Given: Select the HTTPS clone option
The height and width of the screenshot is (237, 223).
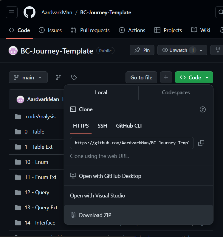Looking at the screenshot, I should click(x=81, y=126).
